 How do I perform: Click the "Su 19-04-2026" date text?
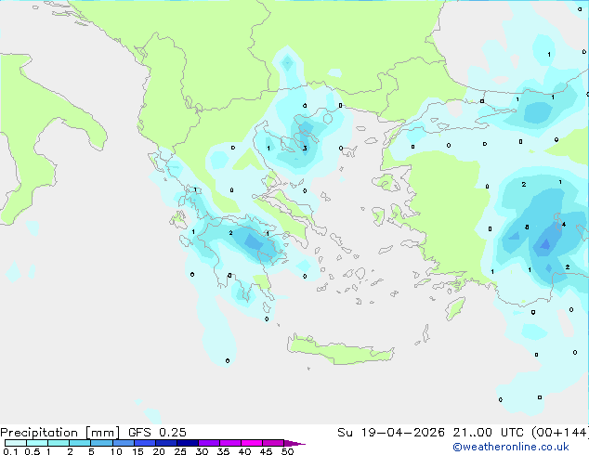(x=391, y=433)
